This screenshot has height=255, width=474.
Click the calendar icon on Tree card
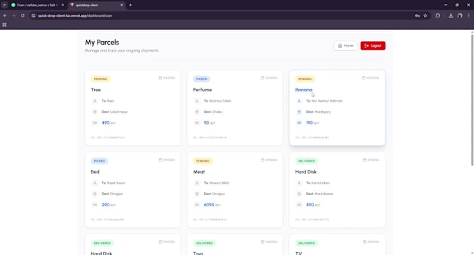coord(160,78)
